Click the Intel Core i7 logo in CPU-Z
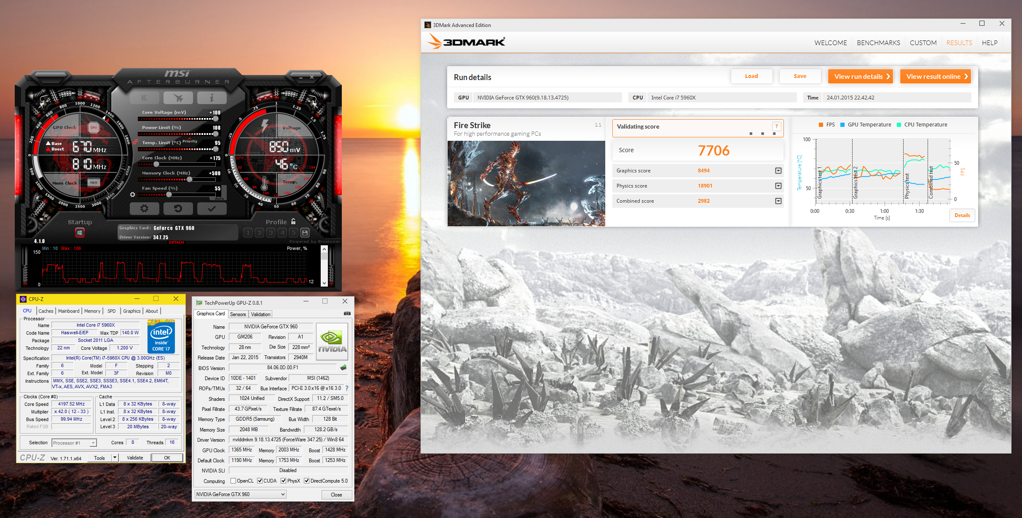Image resolution: width=1022 pixels, height=518 pixels. click(x=161, y=337)
